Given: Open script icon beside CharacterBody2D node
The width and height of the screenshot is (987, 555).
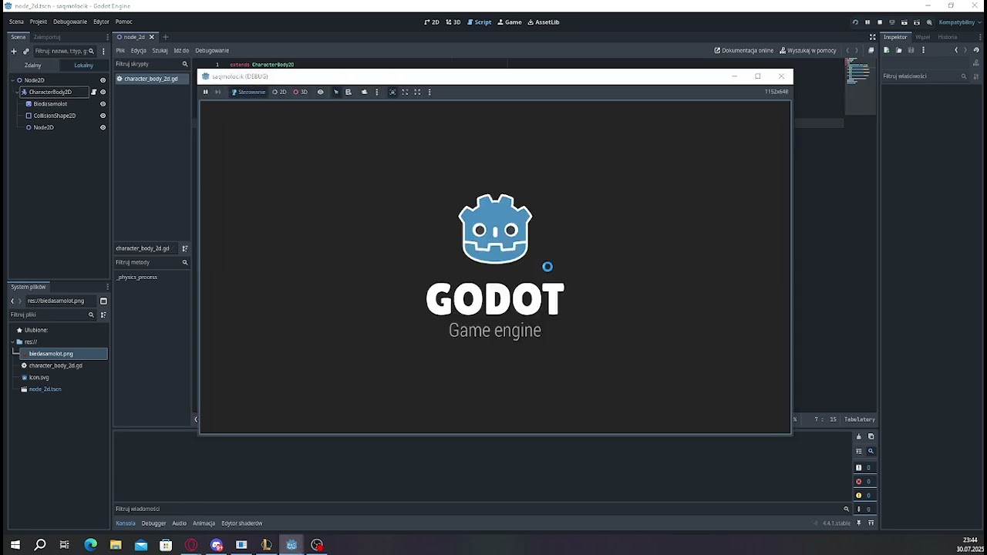Looking at the screenshot, I should (94, 92).
